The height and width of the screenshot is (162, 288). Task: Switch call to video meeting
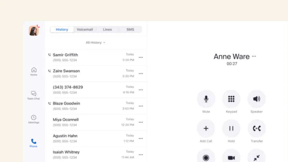point(231,157)
